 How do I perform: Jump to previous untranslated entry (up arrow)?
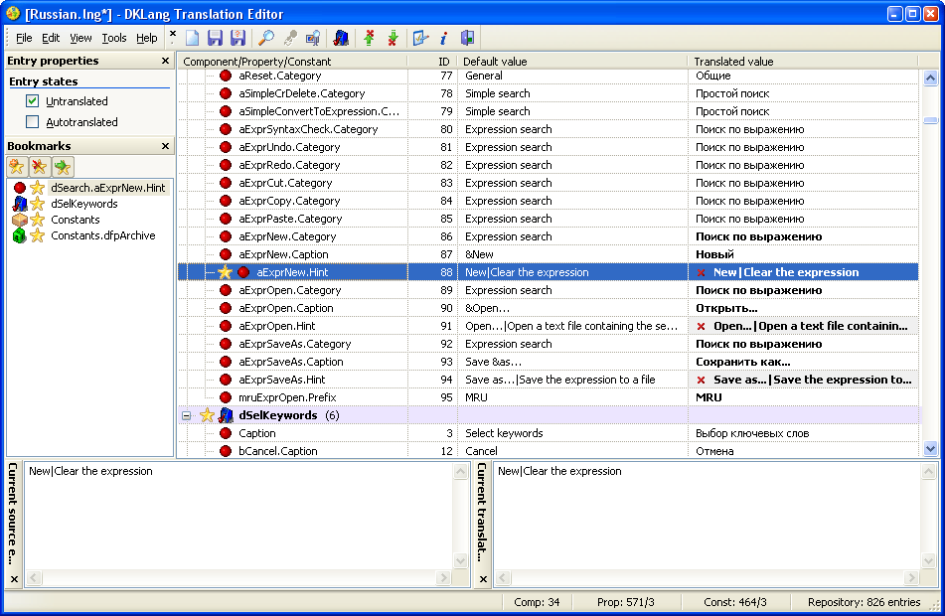pos(370,38)
